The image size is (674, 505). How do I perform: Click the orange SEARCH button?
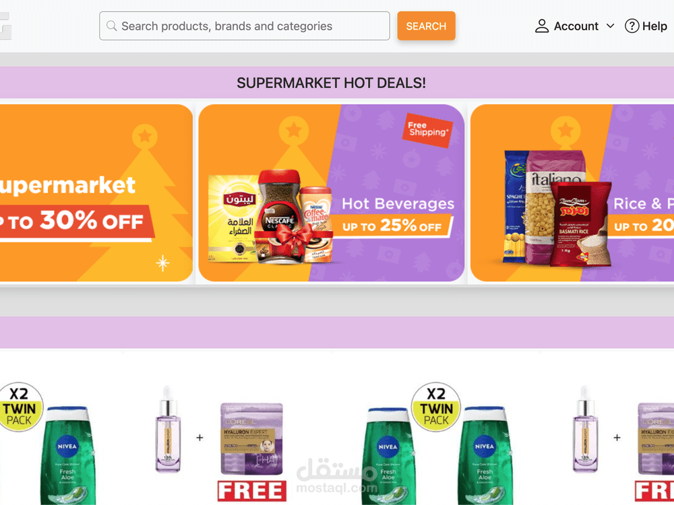426,26
